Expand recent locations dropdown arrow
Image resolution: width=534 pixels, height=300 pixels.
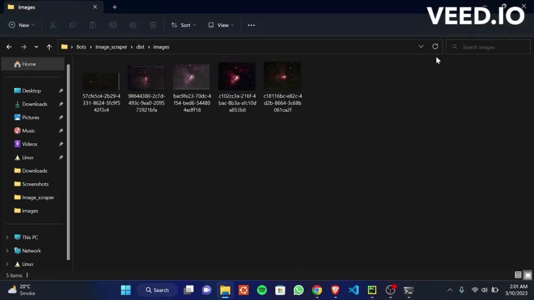tap(36, 47)
